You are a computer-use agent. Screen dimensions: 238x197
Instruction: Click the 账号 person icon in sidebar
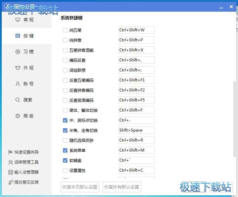coord(18,84)
